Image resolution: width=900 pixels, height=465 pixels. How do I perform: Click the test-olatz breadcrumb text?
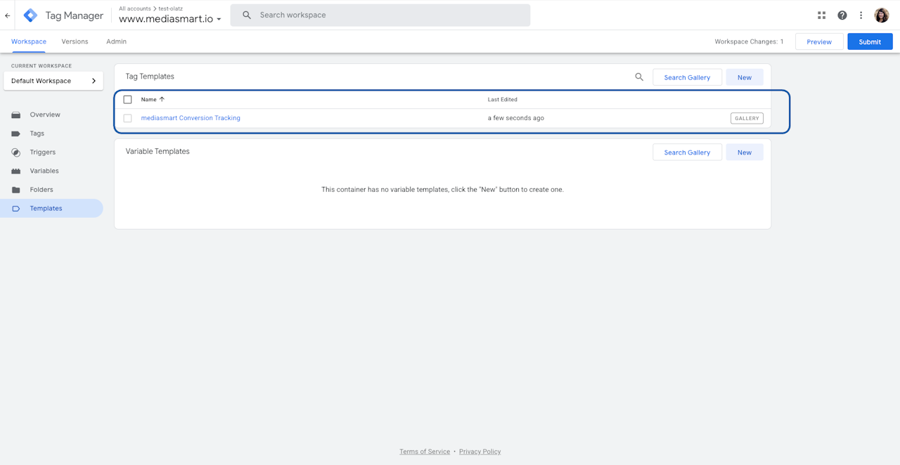tap(171, 8)
